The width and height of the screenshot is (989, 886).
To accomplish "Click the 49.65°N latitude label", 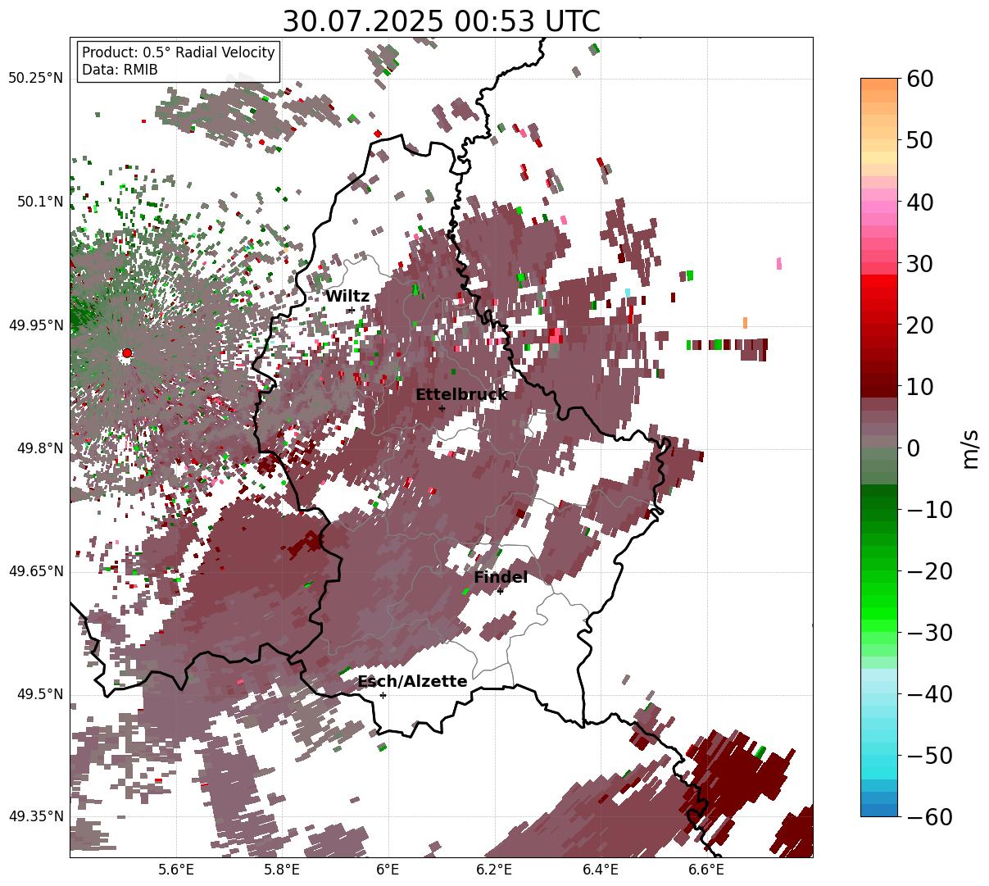I will pos(36,571).
